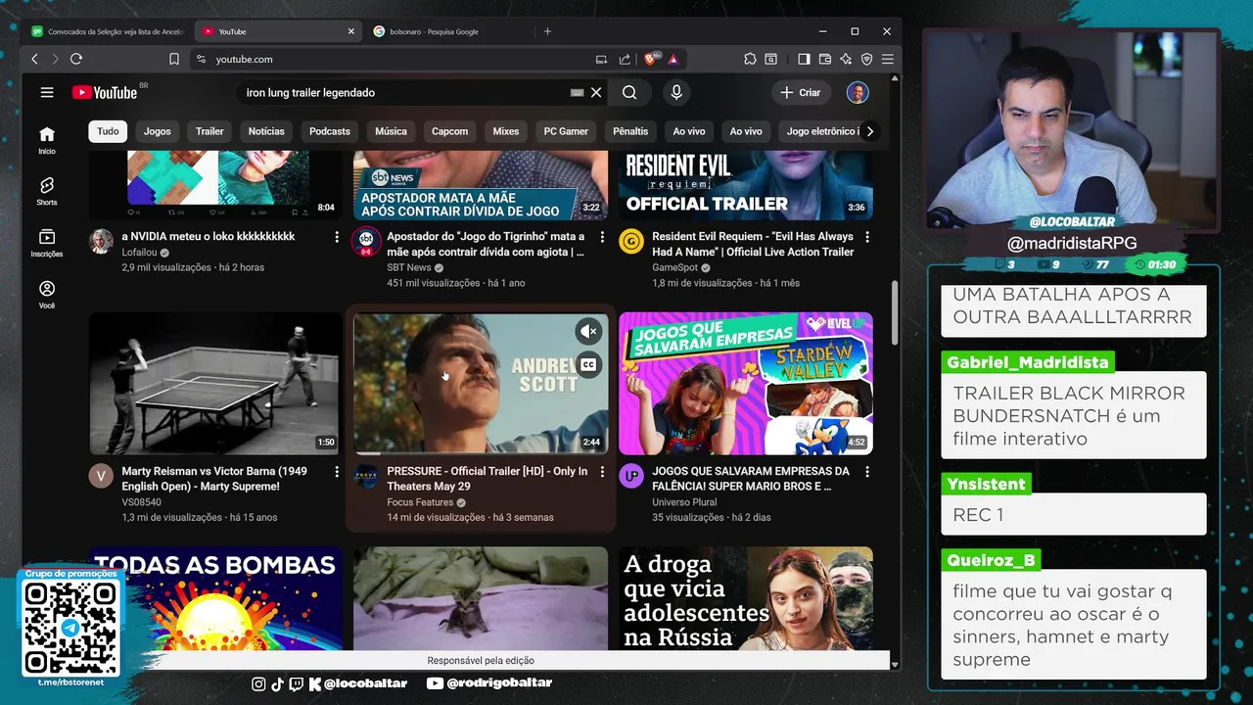
Task: Open options menu for Marty Reisman video
Action: tap(337, 472)
